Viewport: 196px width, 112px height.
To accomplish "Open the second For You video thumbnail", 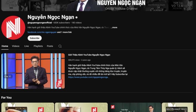I will coord(81,107).
